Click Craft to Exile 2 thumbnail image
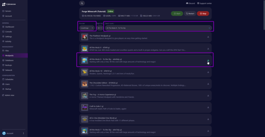 pyautogui.click(x=85, y=107)
